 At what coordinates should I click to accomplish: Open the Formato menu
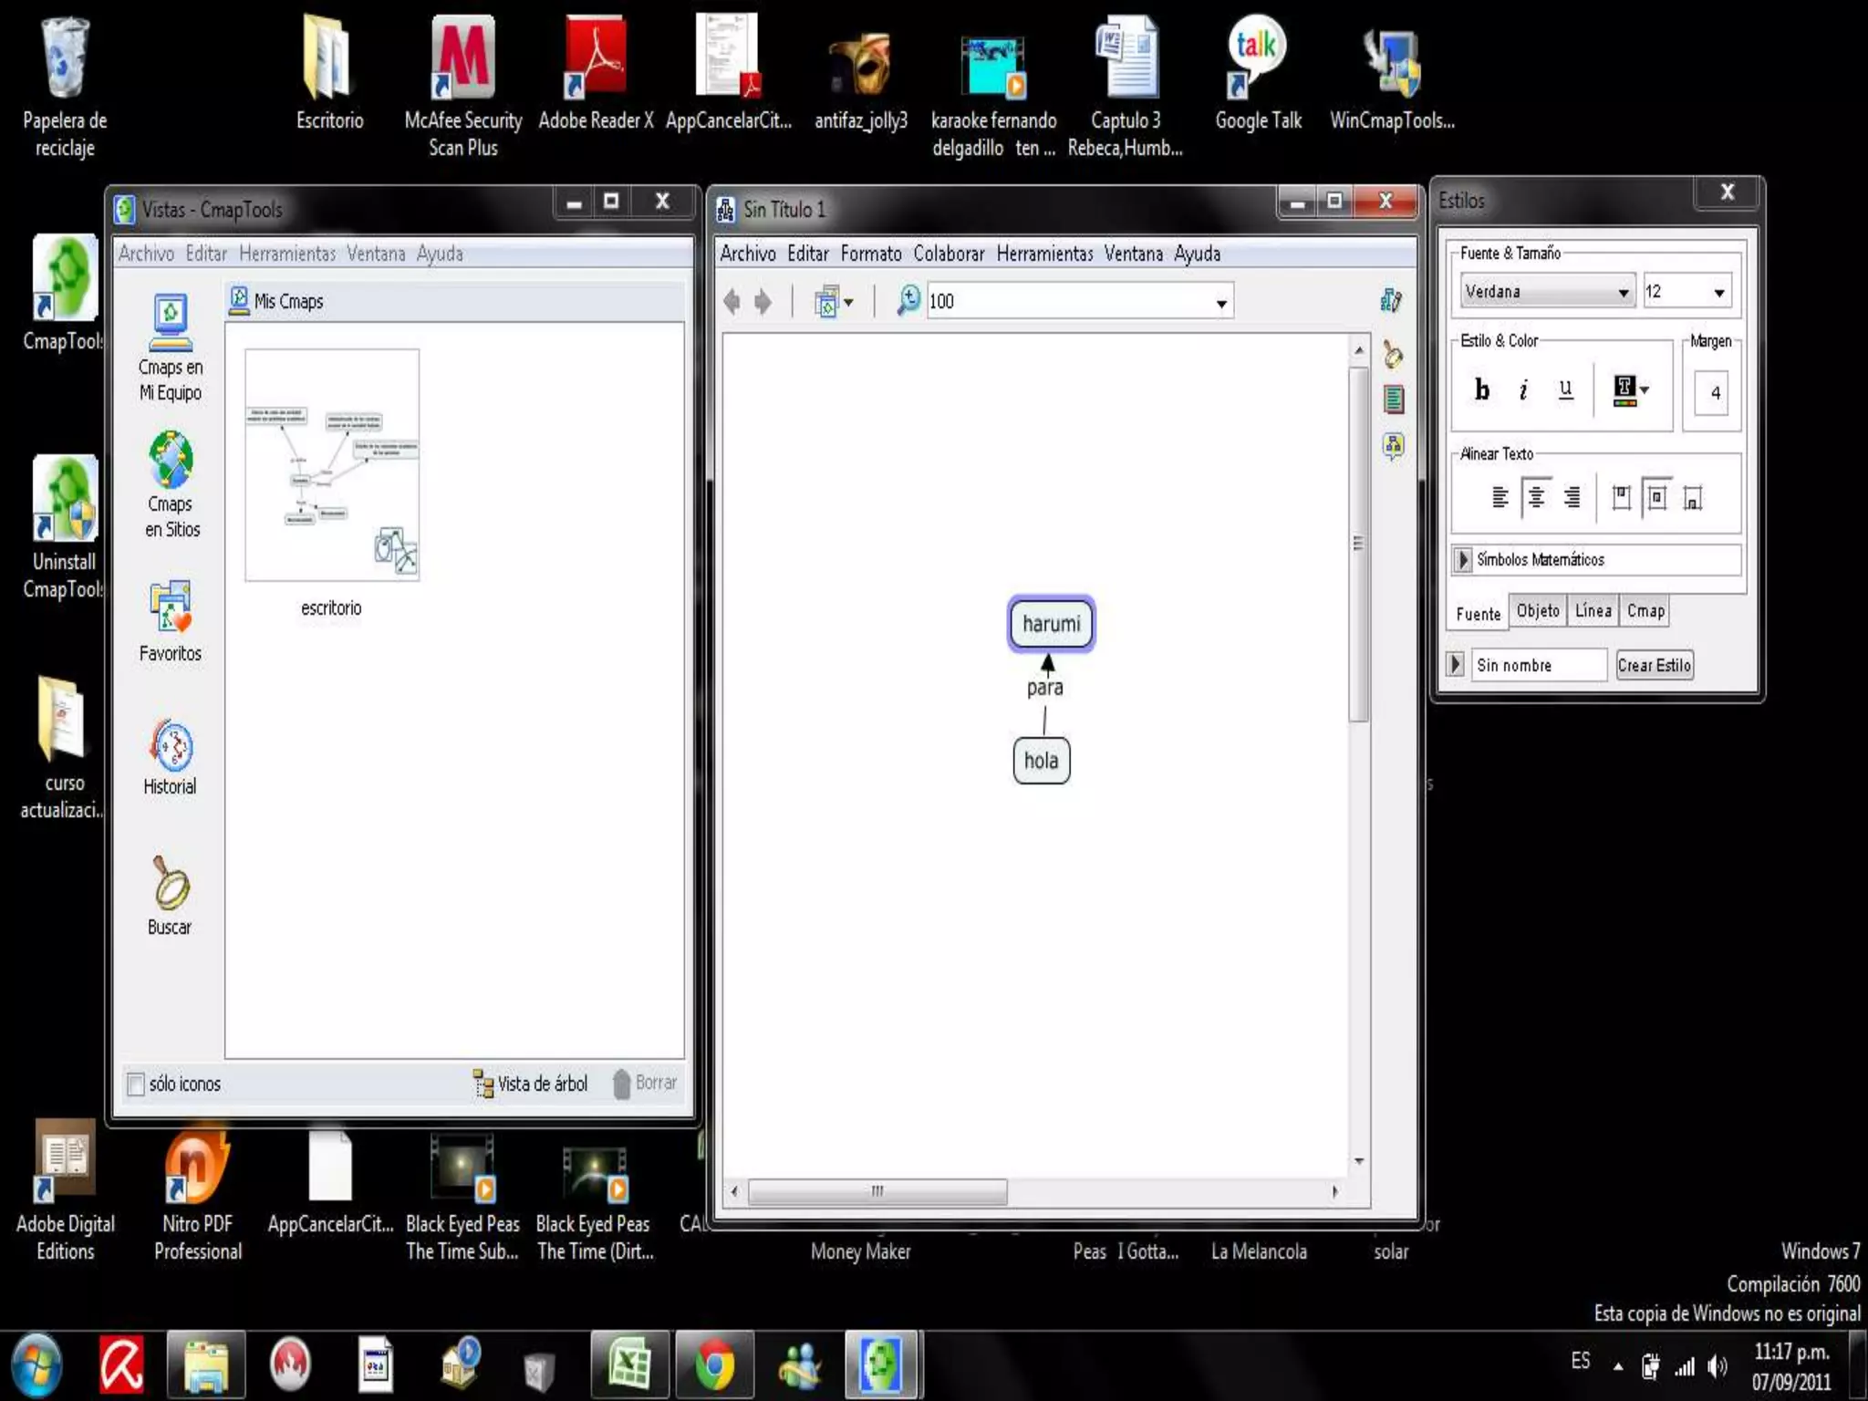tap(870, 254)
